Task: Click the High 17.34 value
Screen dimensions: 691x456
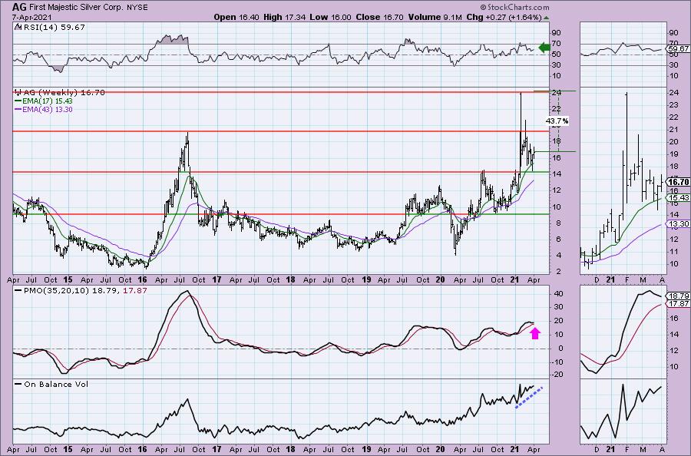Action: click(x=285, y=17)
